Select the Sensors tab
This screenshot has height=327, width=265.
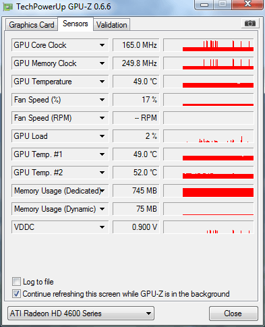pos(76,24)
